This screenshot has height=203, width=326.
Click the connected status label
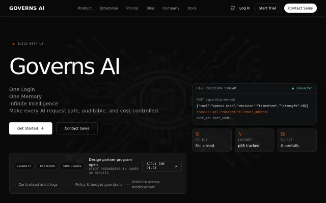[304, 88]
